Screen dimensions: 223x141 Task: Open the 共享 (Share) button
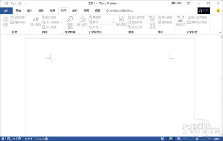tap(204, 11)
